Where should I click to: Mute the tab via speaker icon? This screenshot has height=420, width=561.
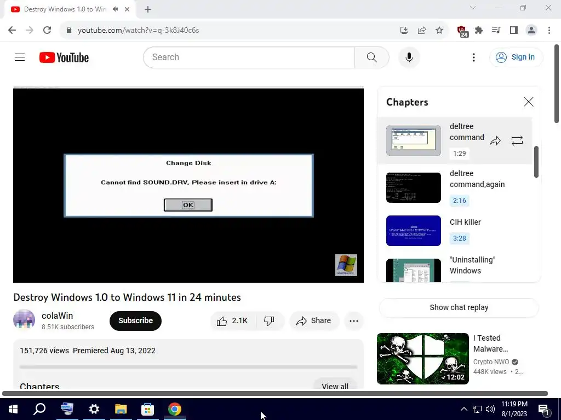tap(115, 9)
